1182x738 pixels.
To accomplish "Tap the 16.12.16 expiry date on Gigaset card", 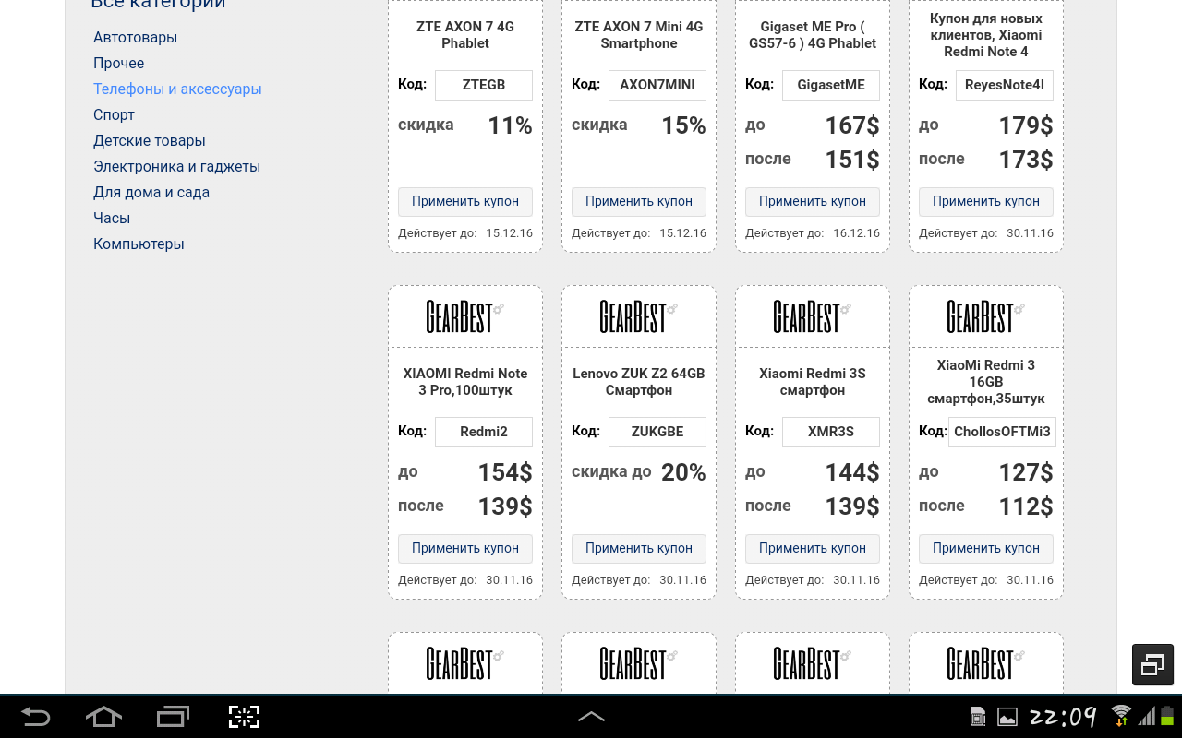I will pyautogui.click(x=856, y=233).
